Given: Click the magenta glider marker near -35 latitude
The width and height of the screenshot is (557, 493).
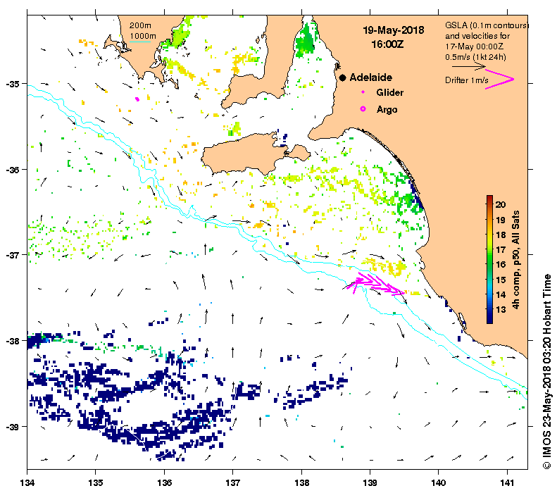Looking at the screenshot, I should tap(137, 99).
